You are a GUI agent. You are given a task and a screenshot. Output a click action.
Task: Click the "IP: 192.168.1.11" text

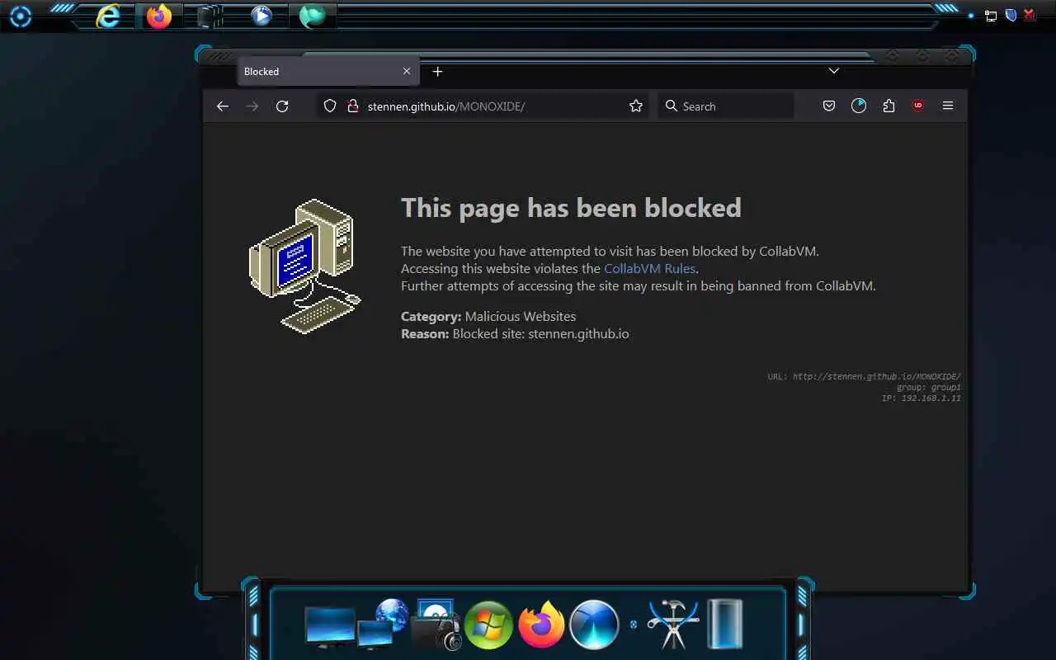(x=921, y=398)
